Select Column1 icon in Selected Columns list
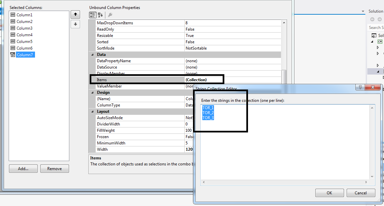This screenshot has height=206, width=384. click(13, 15)
